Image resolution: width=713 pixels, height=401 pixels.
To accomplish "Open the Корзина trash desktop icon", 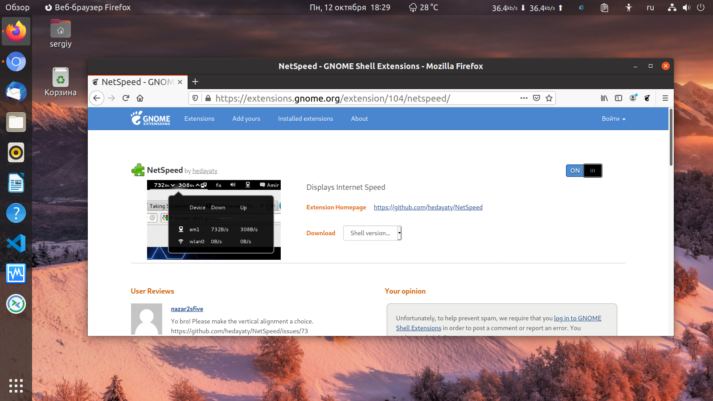I will (x=61, y=82).
